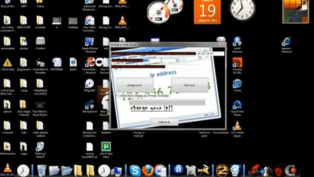Image resolution: width=314 pixels, height=177 pixels.
Task: Launch avast! Antivirus desktop icon
Action: 237,45
